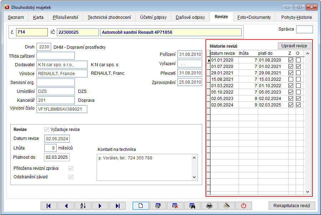
Task: Click the Servisní org. field
Action: [56, 82]
